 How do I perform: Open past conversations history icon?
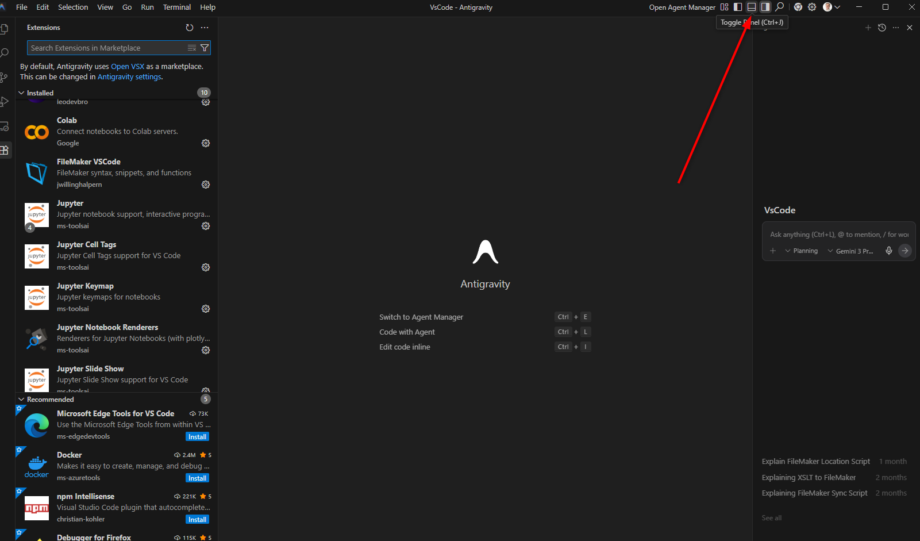pyautogui.click(x=882, y=28)
